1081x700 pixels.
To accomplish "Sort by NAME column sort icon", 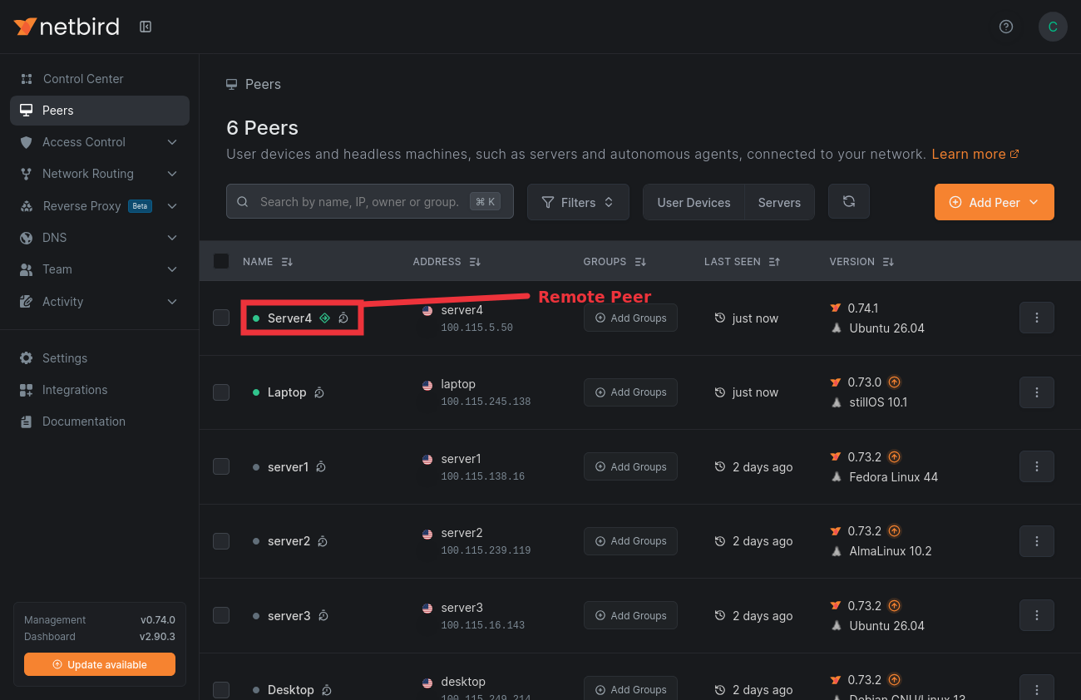I will 287,261.
